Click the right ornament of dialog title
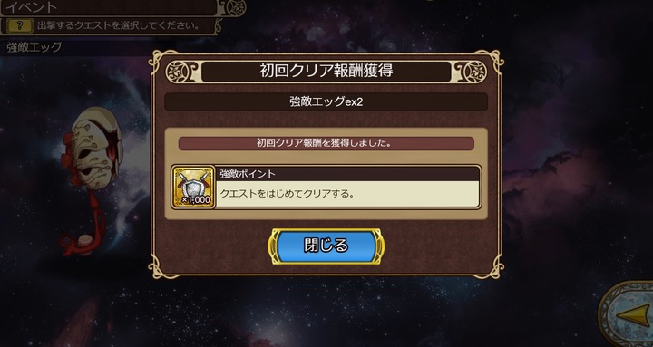The image size is (653, 347). point(471,72)
